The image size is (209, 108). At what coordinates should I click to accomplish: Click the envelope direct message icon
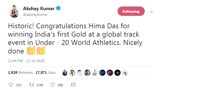[x=73, y=85]
